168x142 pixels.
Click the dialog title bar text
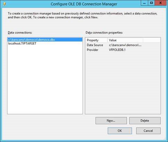(x=84, y=4)
